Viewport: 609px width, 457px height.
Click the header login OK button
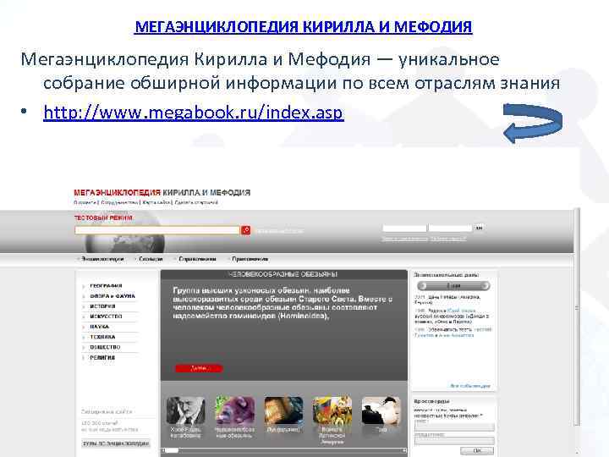(x=479, y=228)
